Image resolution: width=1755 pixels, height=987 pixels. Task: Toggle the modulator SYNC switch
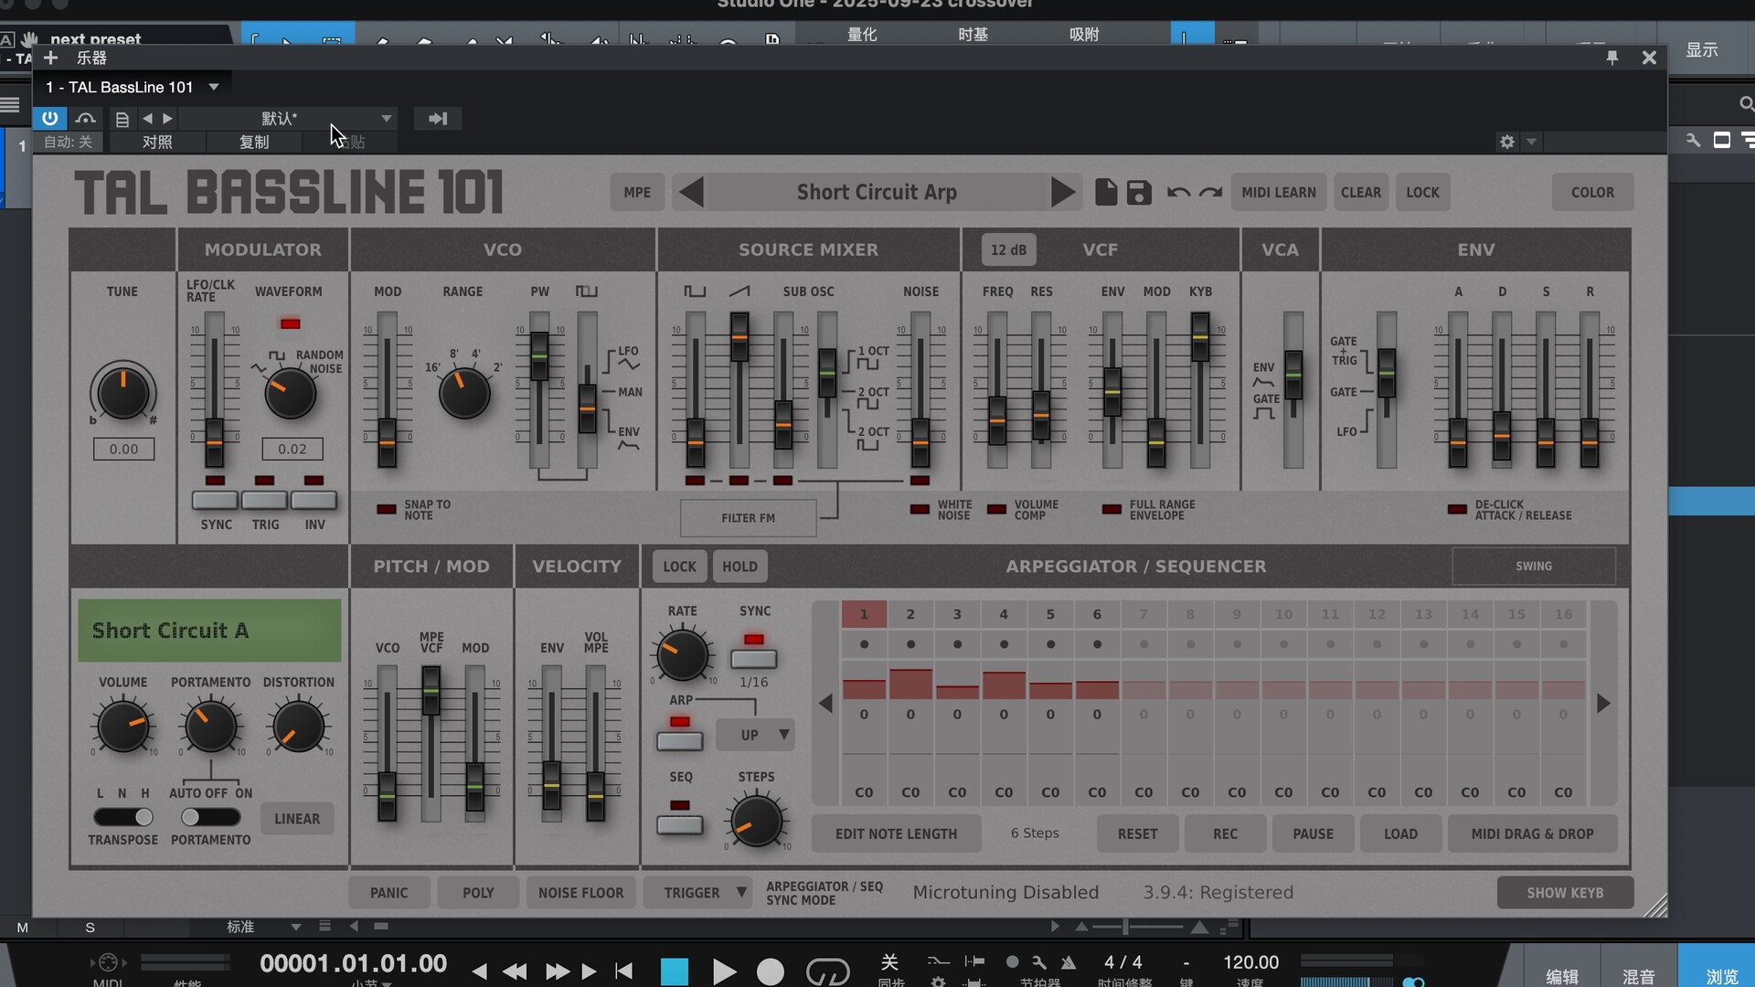point(215,500)
